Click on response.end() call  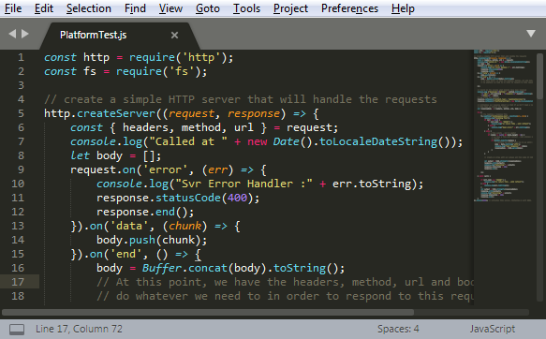pyautogui.click(x=145, y=212)
